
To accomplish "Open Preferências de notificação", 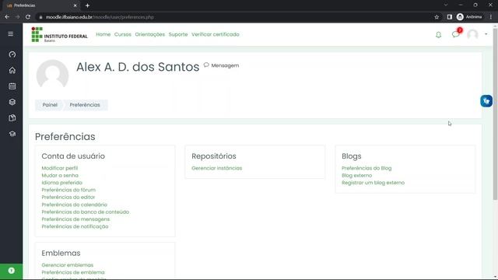I will click(75, 226).
